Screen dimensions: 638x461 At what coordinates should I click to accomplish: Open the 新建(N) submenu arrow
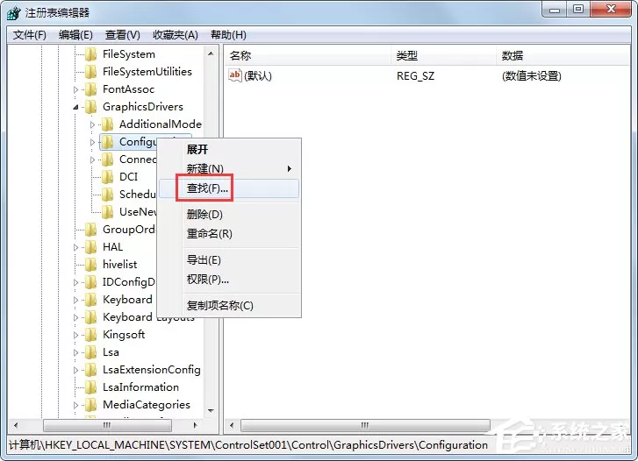(x=290, y=168)
